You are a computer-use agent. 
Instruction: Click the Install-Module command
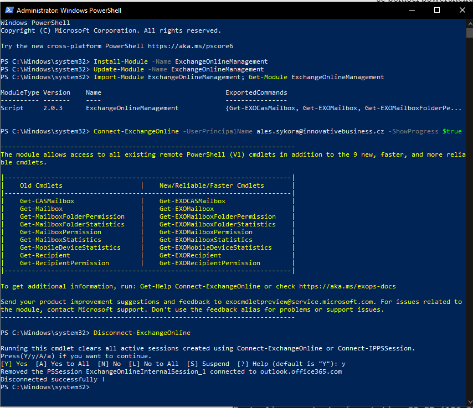pyautogui.click(x=121, y=61)
